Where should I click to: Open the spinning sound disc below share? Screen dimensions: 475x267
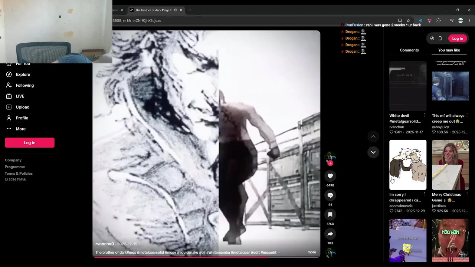point(330,253)
